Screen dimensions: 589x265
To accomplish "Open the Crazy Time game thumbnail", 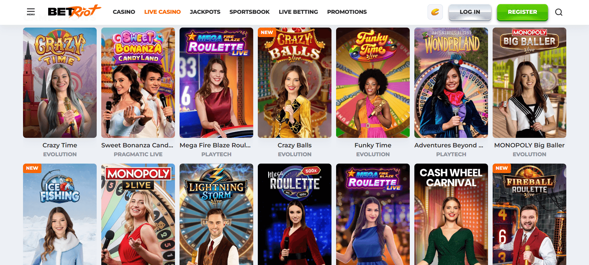I will click(60, 83).
